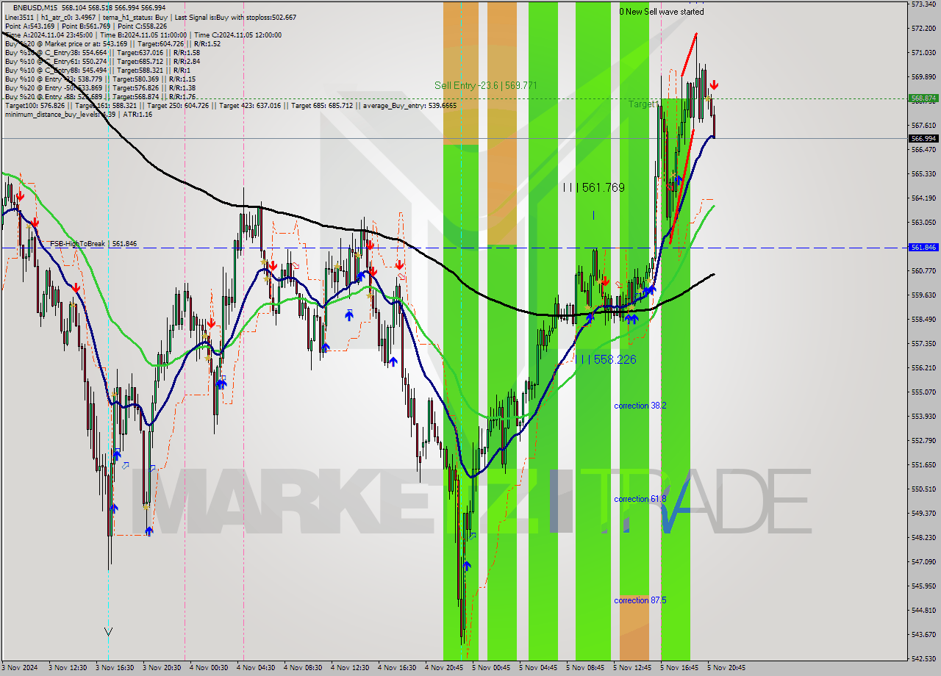Click the 560.770 price axis label
The height and width of the screenshot is (676, 941).
[923, 270]
